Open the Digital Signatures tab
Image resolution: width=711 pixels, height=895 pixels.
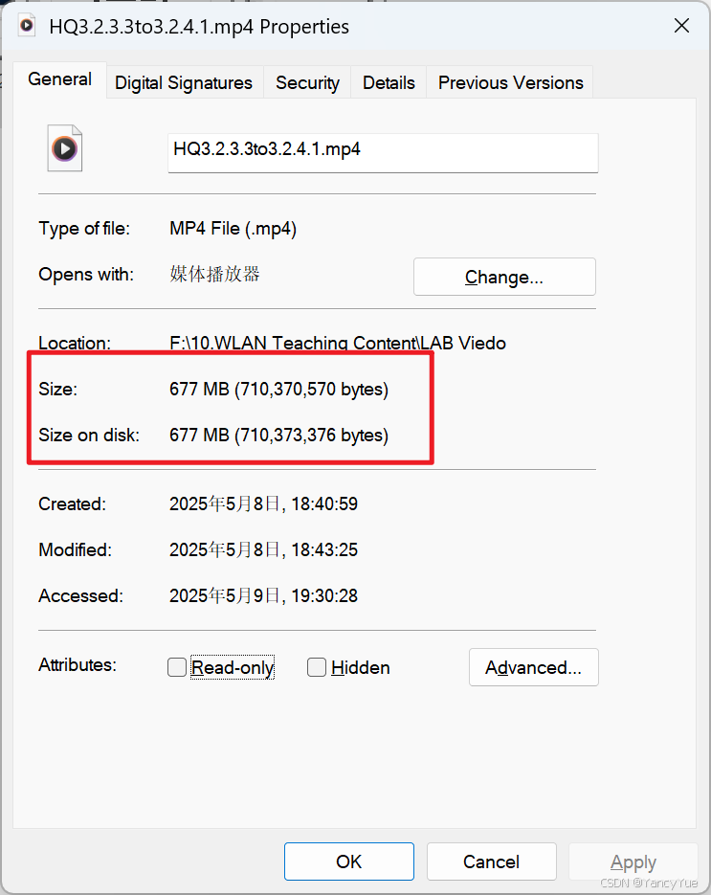184,82
